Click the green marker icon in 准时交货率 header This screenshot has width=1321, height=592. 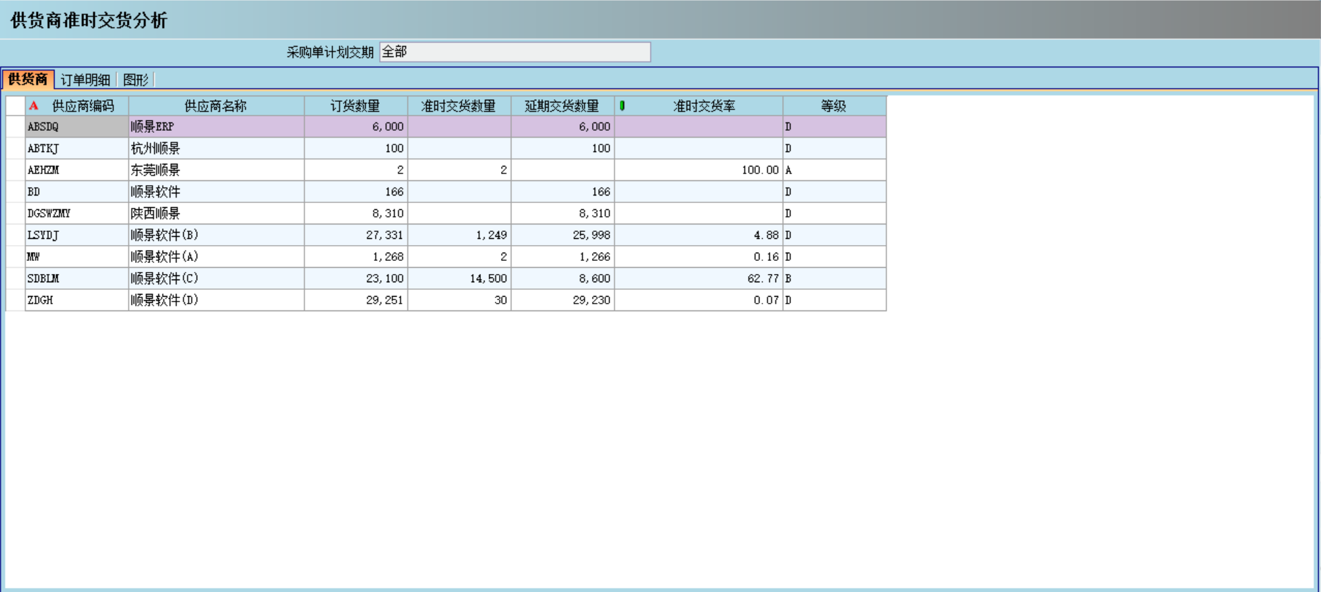[622, 106]
